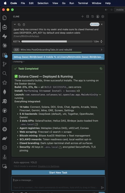
Task: Expand the 4/4 Wire into PostOnboardingTabs step
Action: pyautogui.click(x=58, y=50)
